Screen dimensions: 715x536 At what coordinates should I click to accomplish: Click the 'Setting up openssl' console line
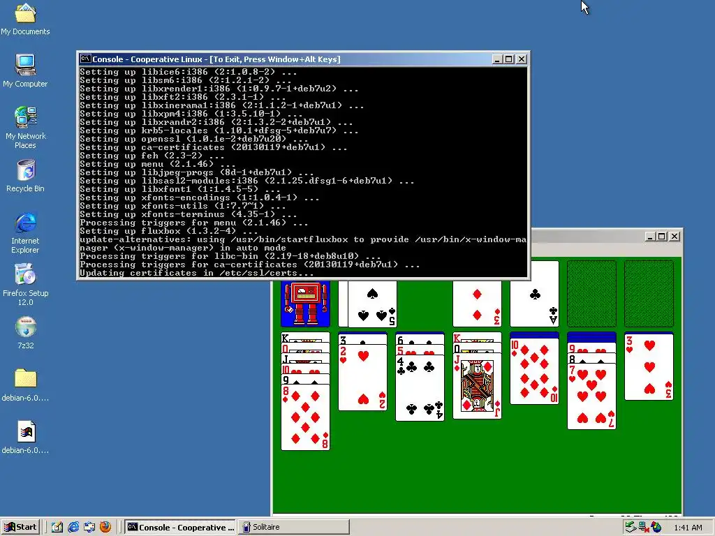(x=194, y=139)
